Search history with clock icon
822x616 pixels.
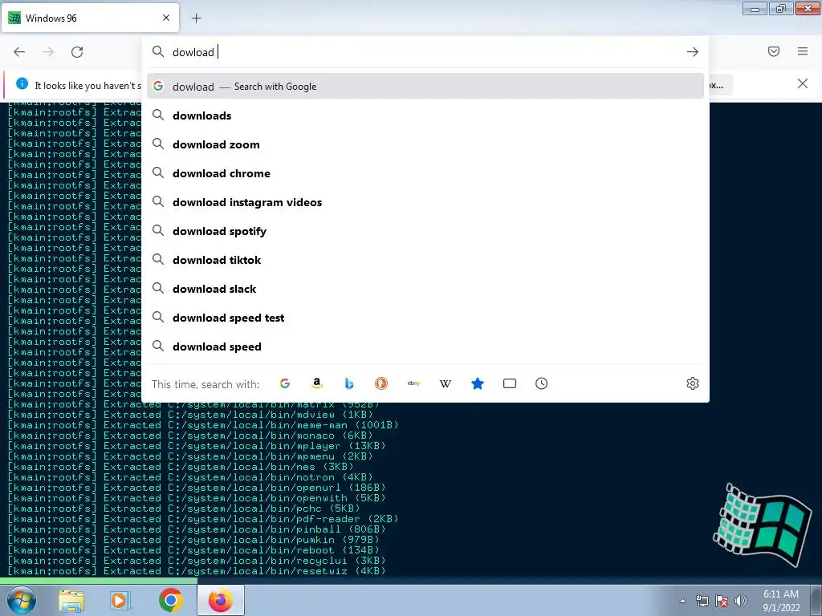click(542, 383)
